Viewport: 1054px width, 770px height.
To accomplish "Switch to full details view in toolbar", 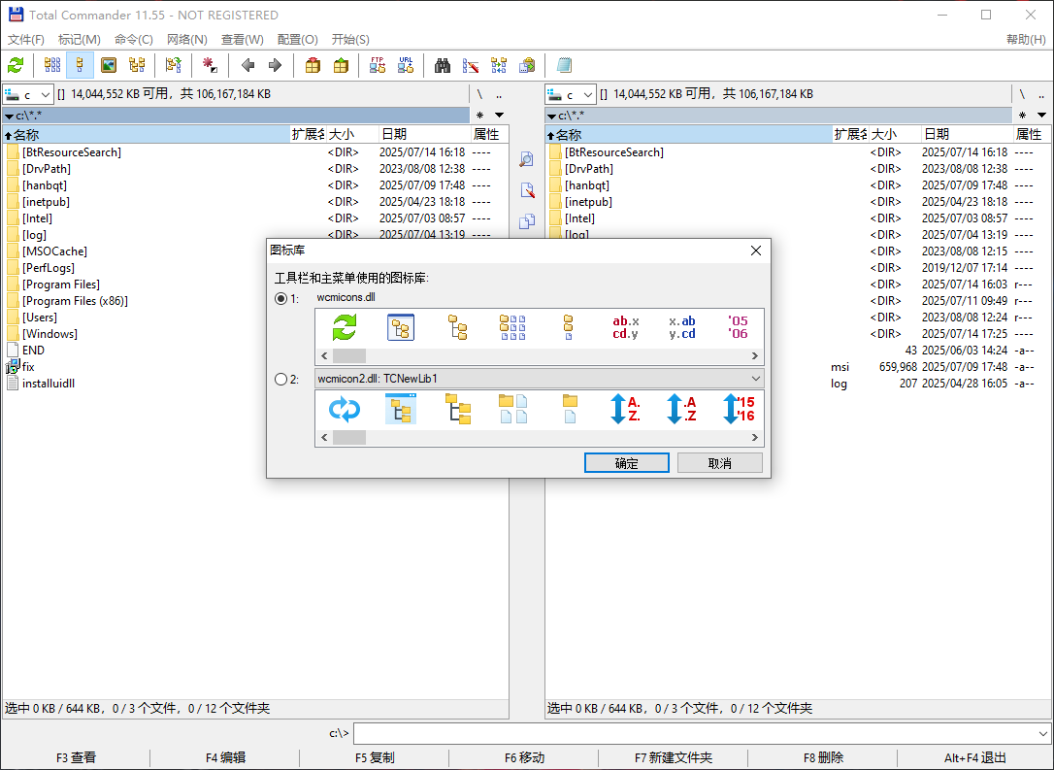I will point(80,65).
